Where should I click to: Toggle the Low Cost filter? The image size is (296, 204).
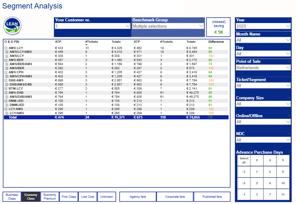(x=88, y=197)
